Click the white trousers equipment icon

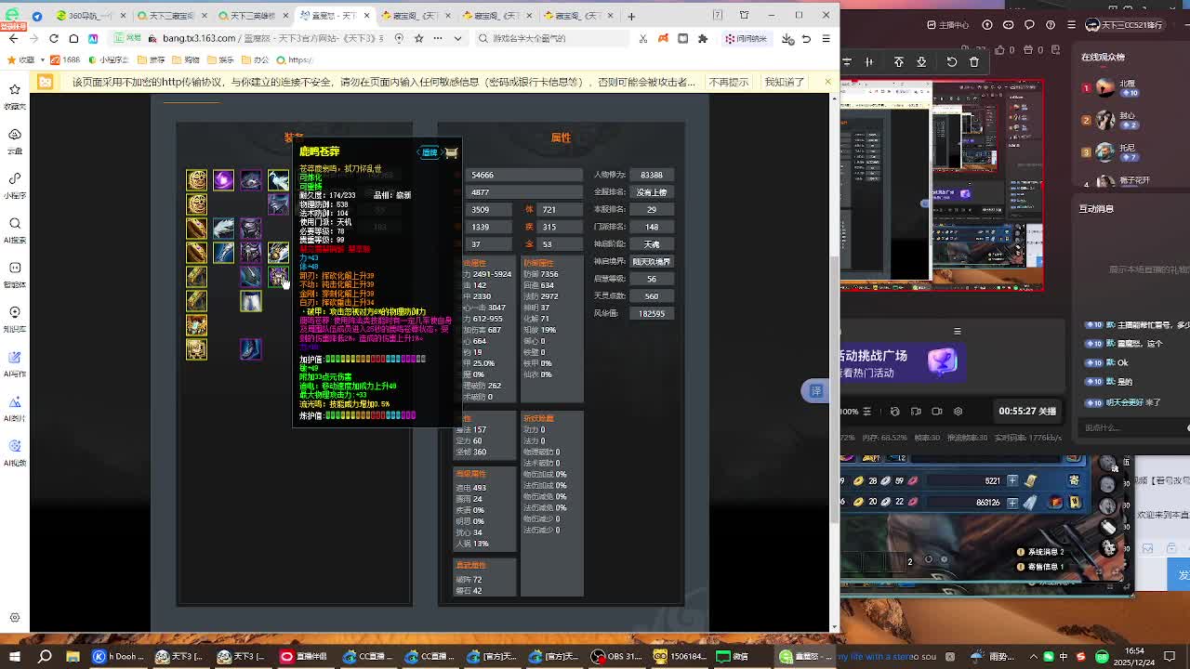coord(251,301)
